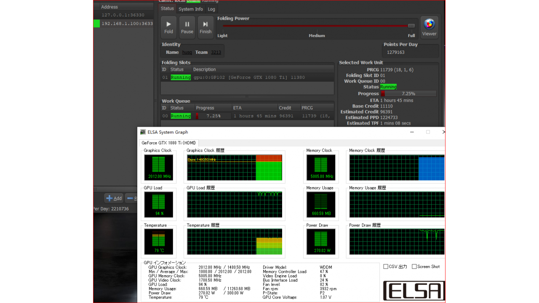
Task: Click the Pause button
Action: pos(187,27)
